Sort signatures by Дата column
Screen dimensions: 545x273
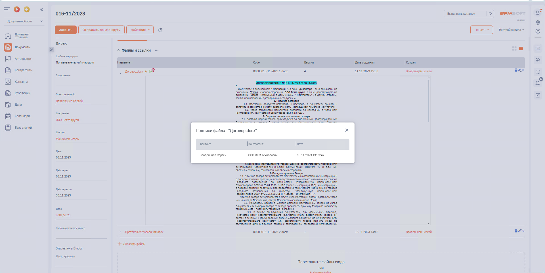[300, 144]
